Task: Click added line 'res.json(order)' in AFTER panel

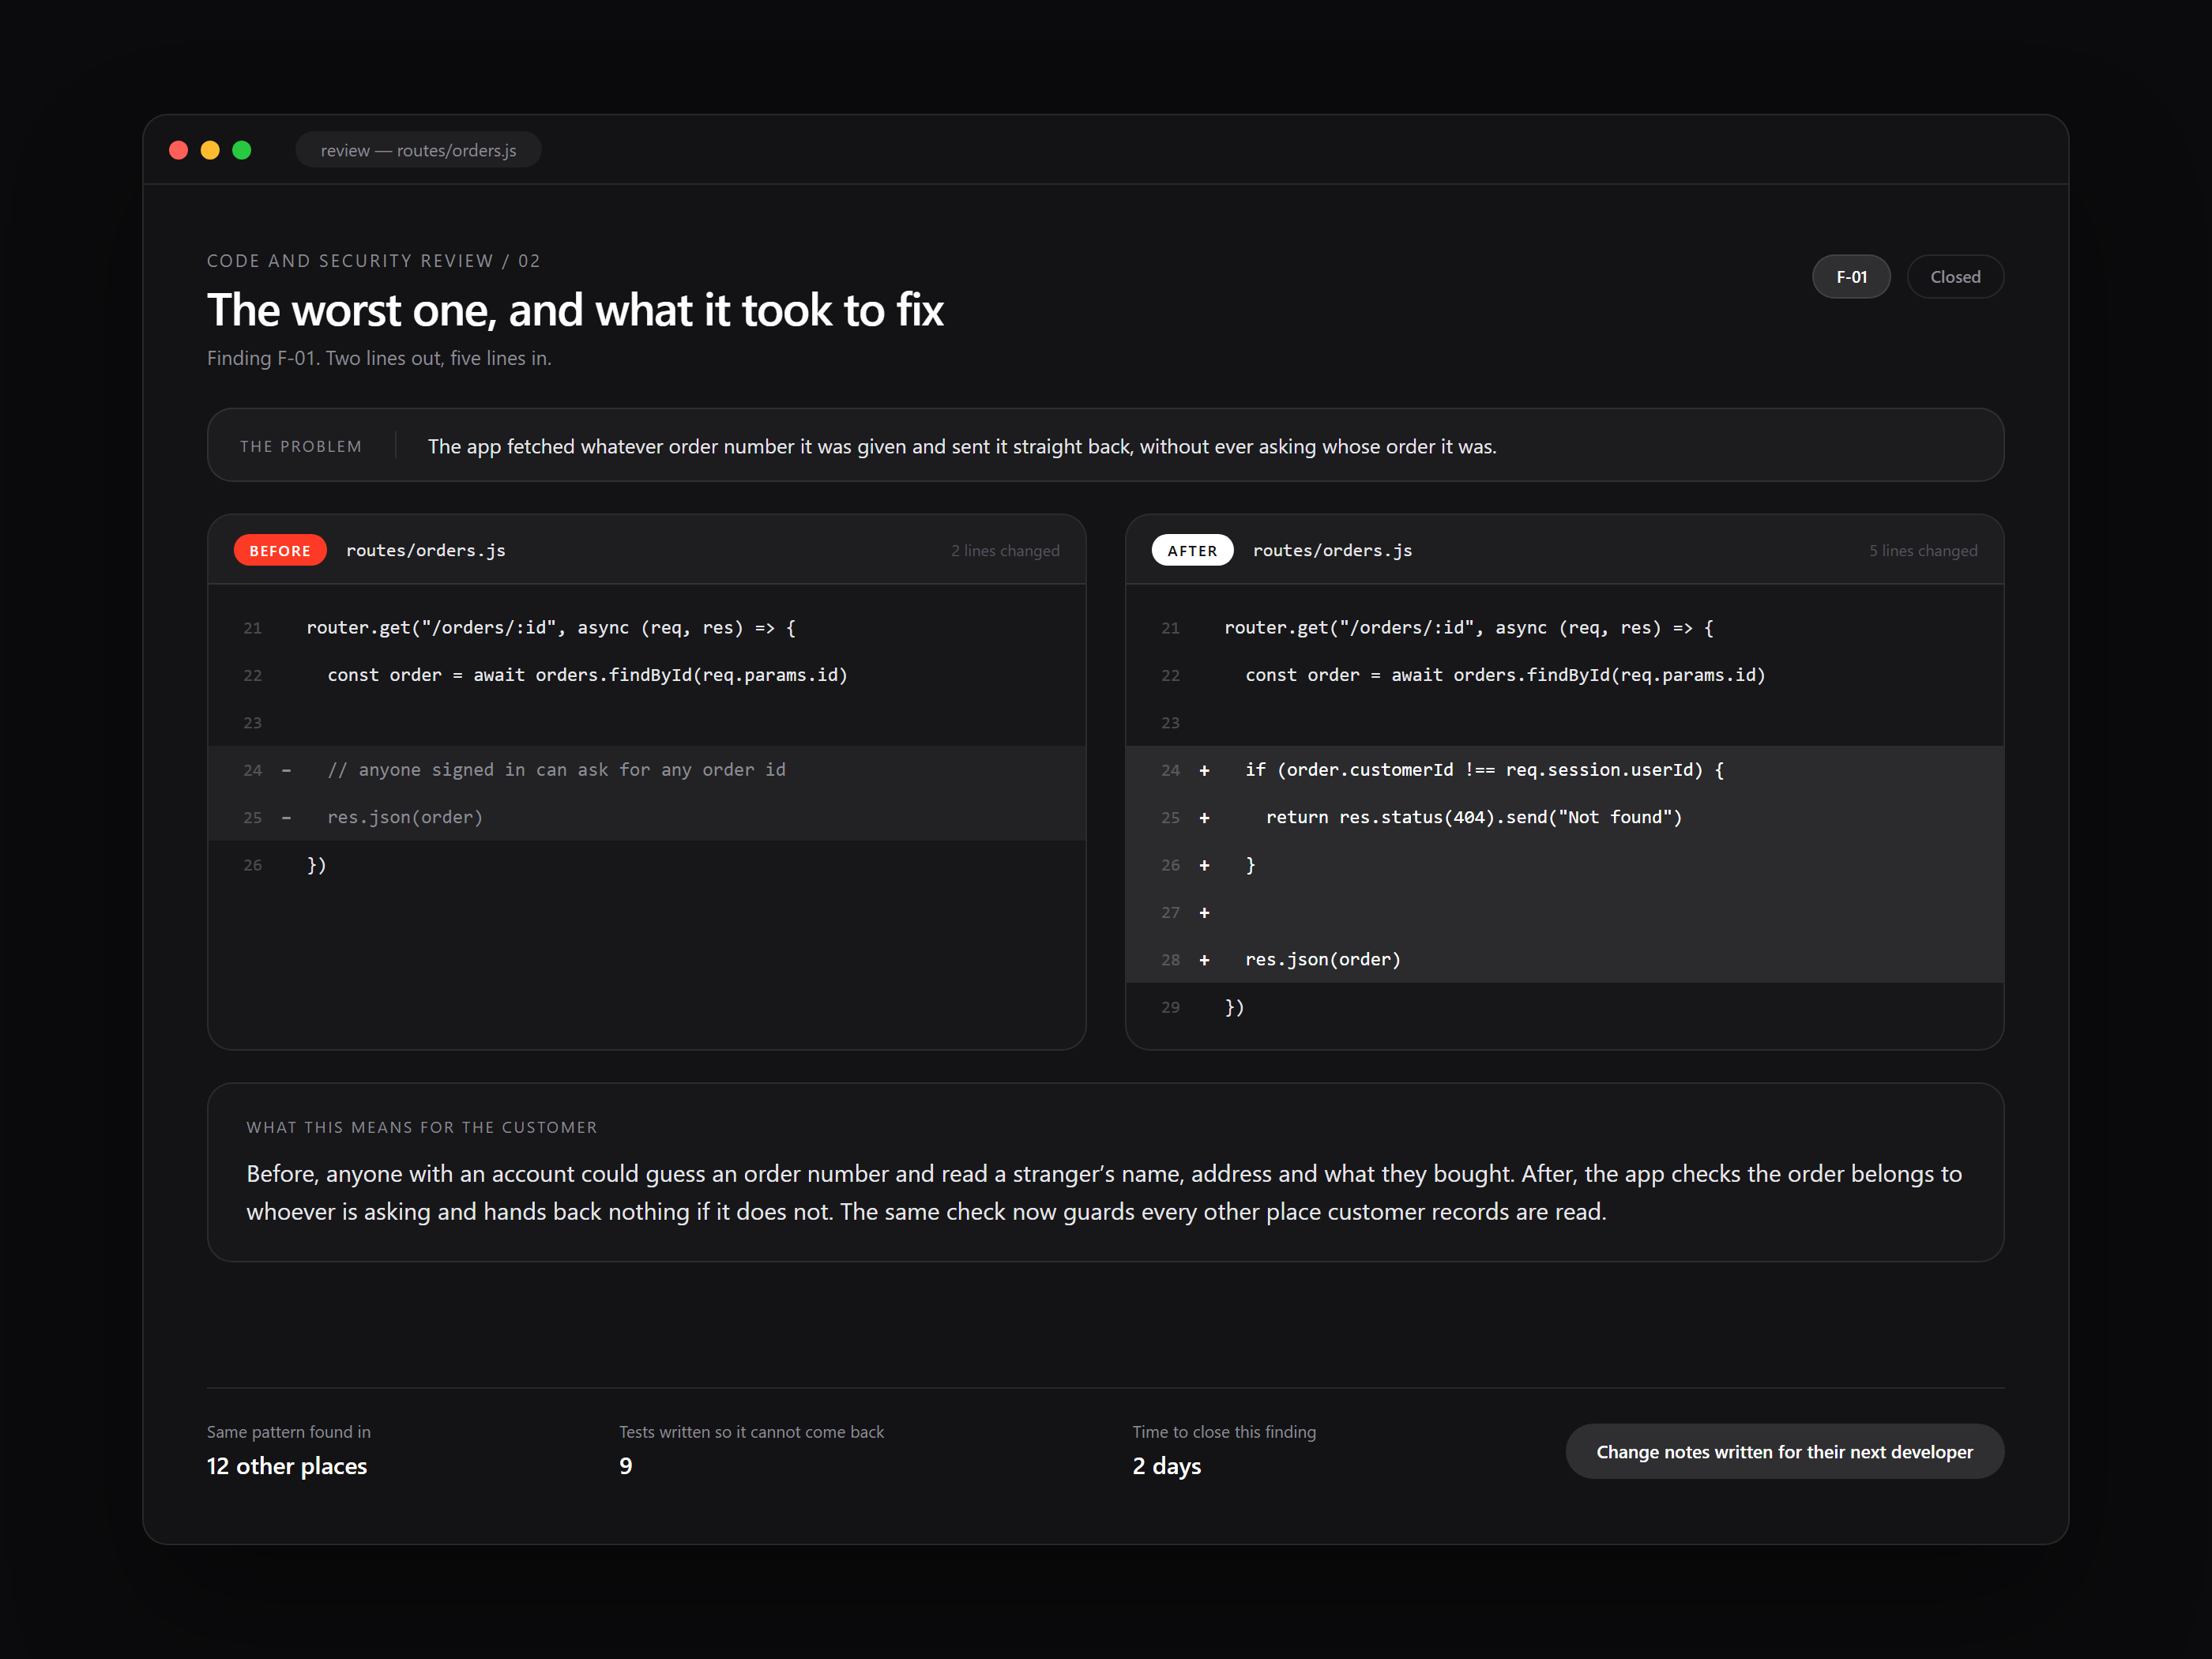Action: [1323, 959]
